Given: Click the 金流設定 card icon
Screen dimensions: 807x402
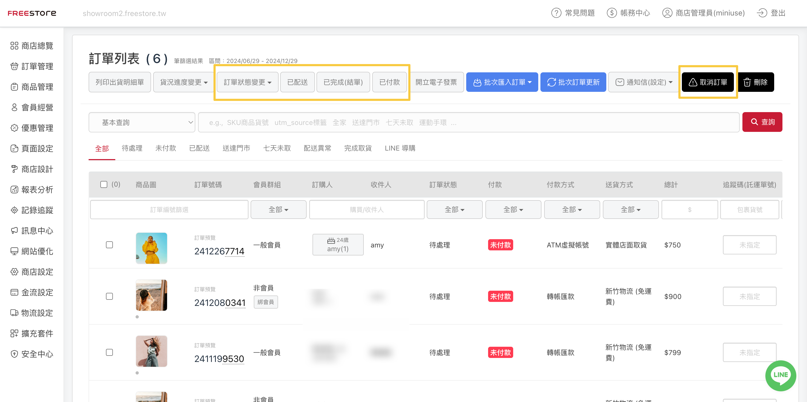Looking at the screenshot, I should click(x=14, y=292).
